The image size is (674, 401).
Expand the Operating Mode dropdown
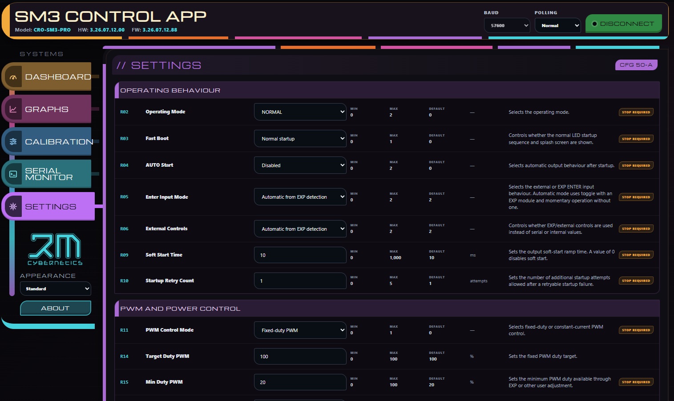coord(300,112)
